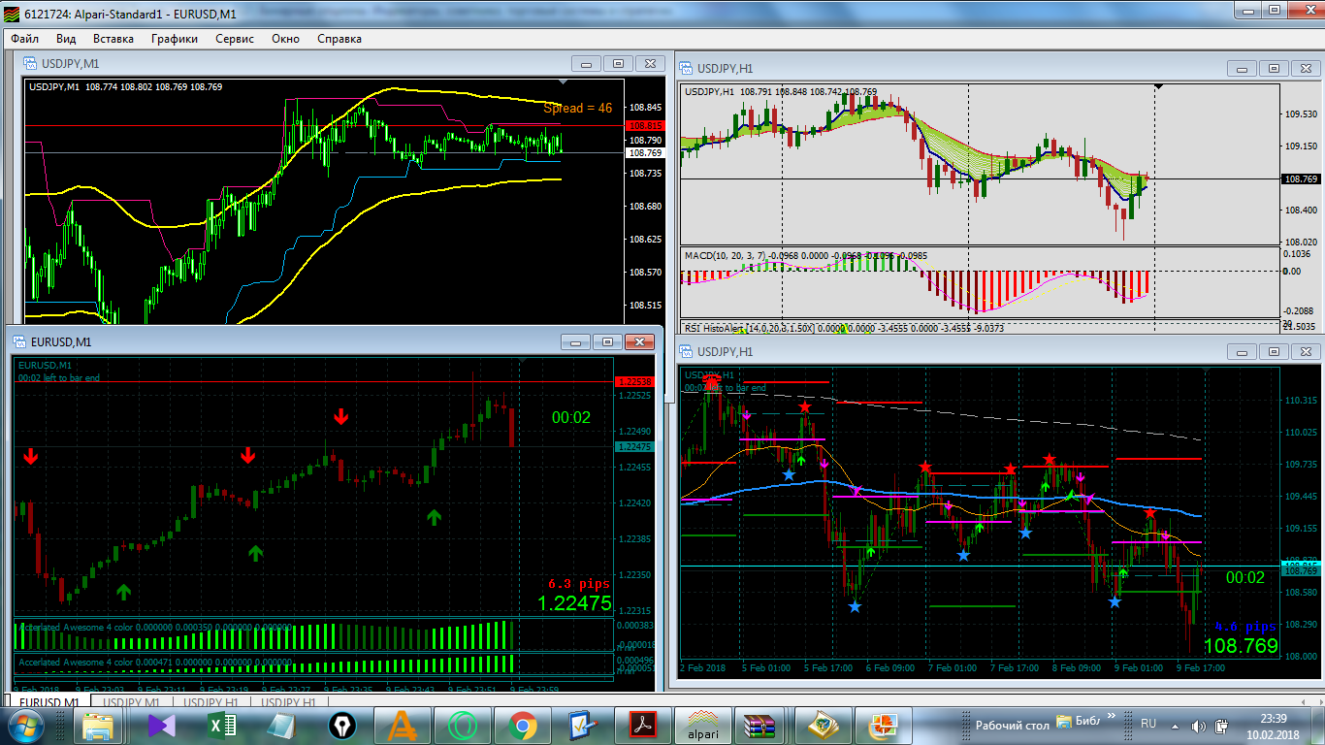
Task: Open the green circle O app in taskbar
Action: [461, 726]
